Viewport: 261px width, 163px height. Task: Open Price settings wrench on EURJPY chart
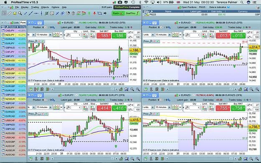pos(35,114)
